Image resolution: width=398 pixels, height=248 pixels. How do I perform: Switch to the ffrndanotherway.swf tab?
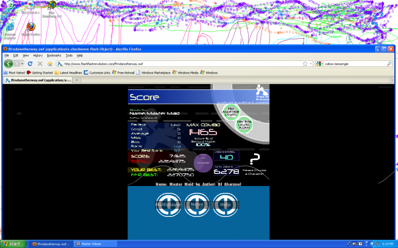tap(37, 80)
